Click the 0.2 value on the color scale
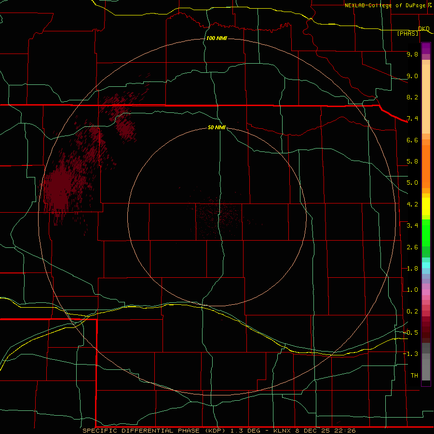 pos(412,312)
